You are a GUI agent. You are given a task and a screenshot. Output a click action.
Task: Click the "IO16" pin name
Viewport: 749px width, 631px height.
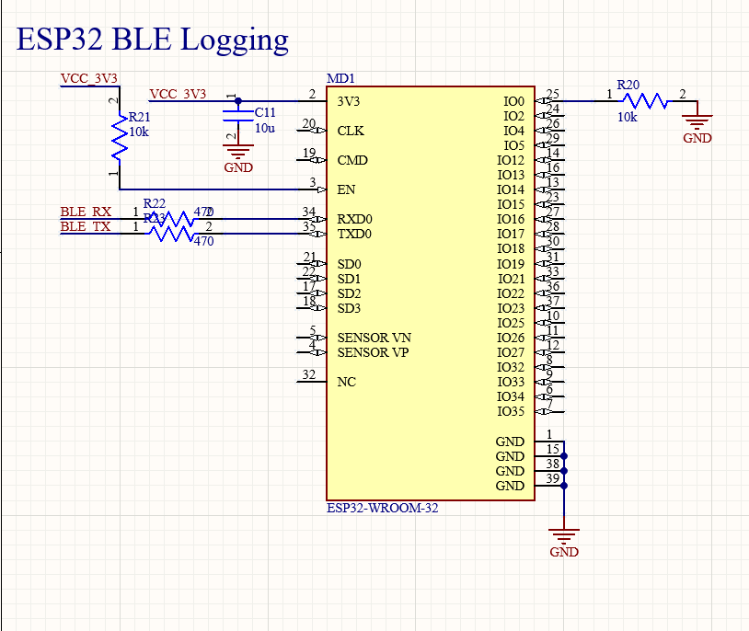pyautogui.click(x=511, y=219)
